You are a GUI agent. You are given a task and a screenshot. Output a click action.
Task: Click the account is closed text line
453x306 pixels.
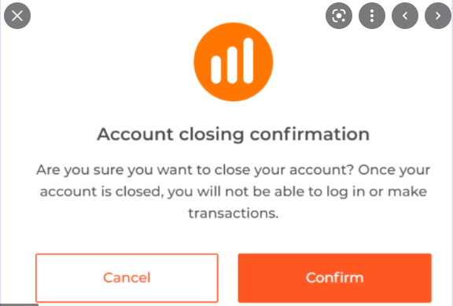click(x=234, y=192)
